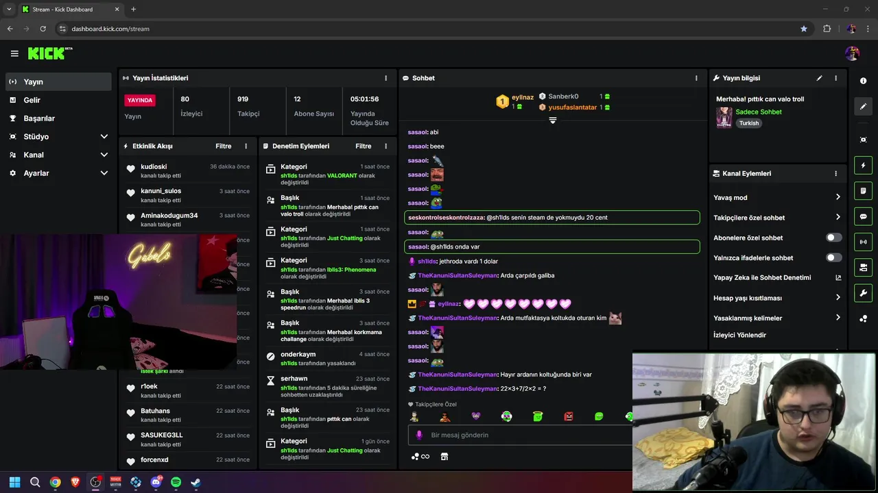The height and width of the screenshot is (493, 878).
Task: Click kudioski follow event row
Action: [188, 171]
